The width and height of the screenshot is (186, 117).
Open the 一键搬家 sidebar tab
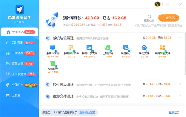point(19,53)
